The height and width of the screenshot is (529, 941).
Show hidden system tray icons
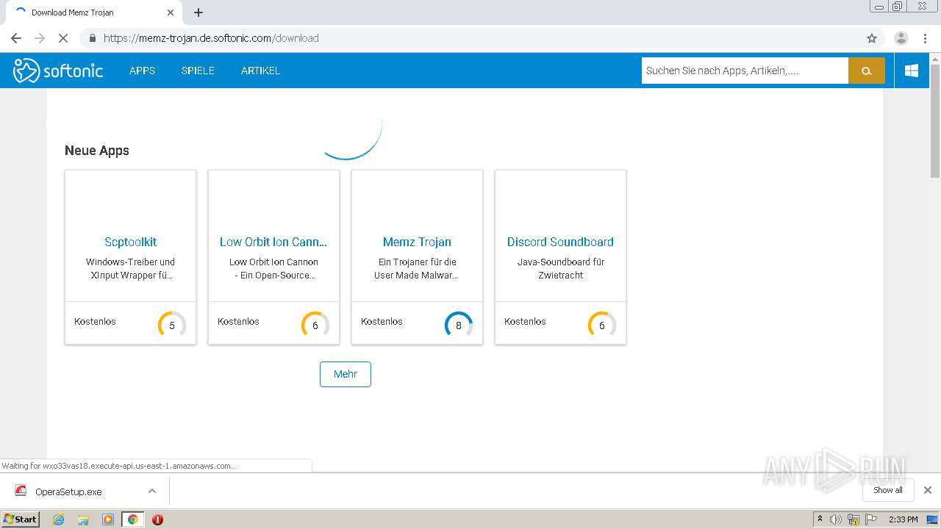pos(820,519)
